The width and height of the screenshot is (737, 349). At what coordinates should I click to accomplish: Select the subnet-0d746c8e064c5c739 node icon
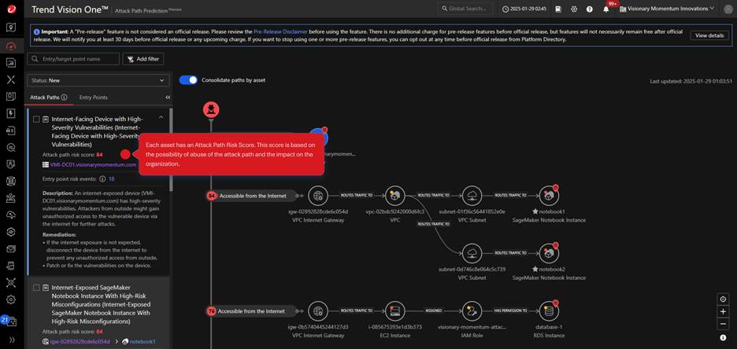click(472, 253)
